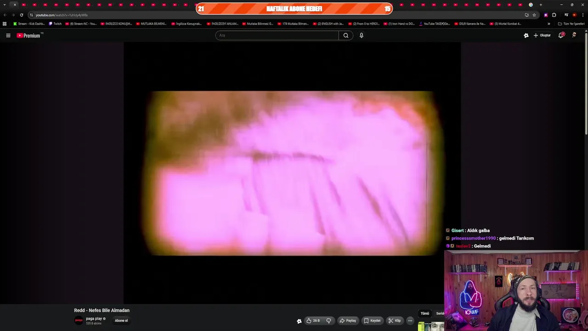Go to the YouTube Premium home logo

click(29, 35)
